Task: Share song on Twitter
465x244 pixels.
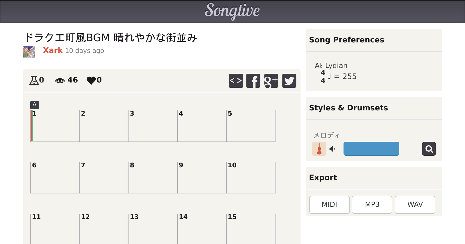Action: [x=289, y=81]
